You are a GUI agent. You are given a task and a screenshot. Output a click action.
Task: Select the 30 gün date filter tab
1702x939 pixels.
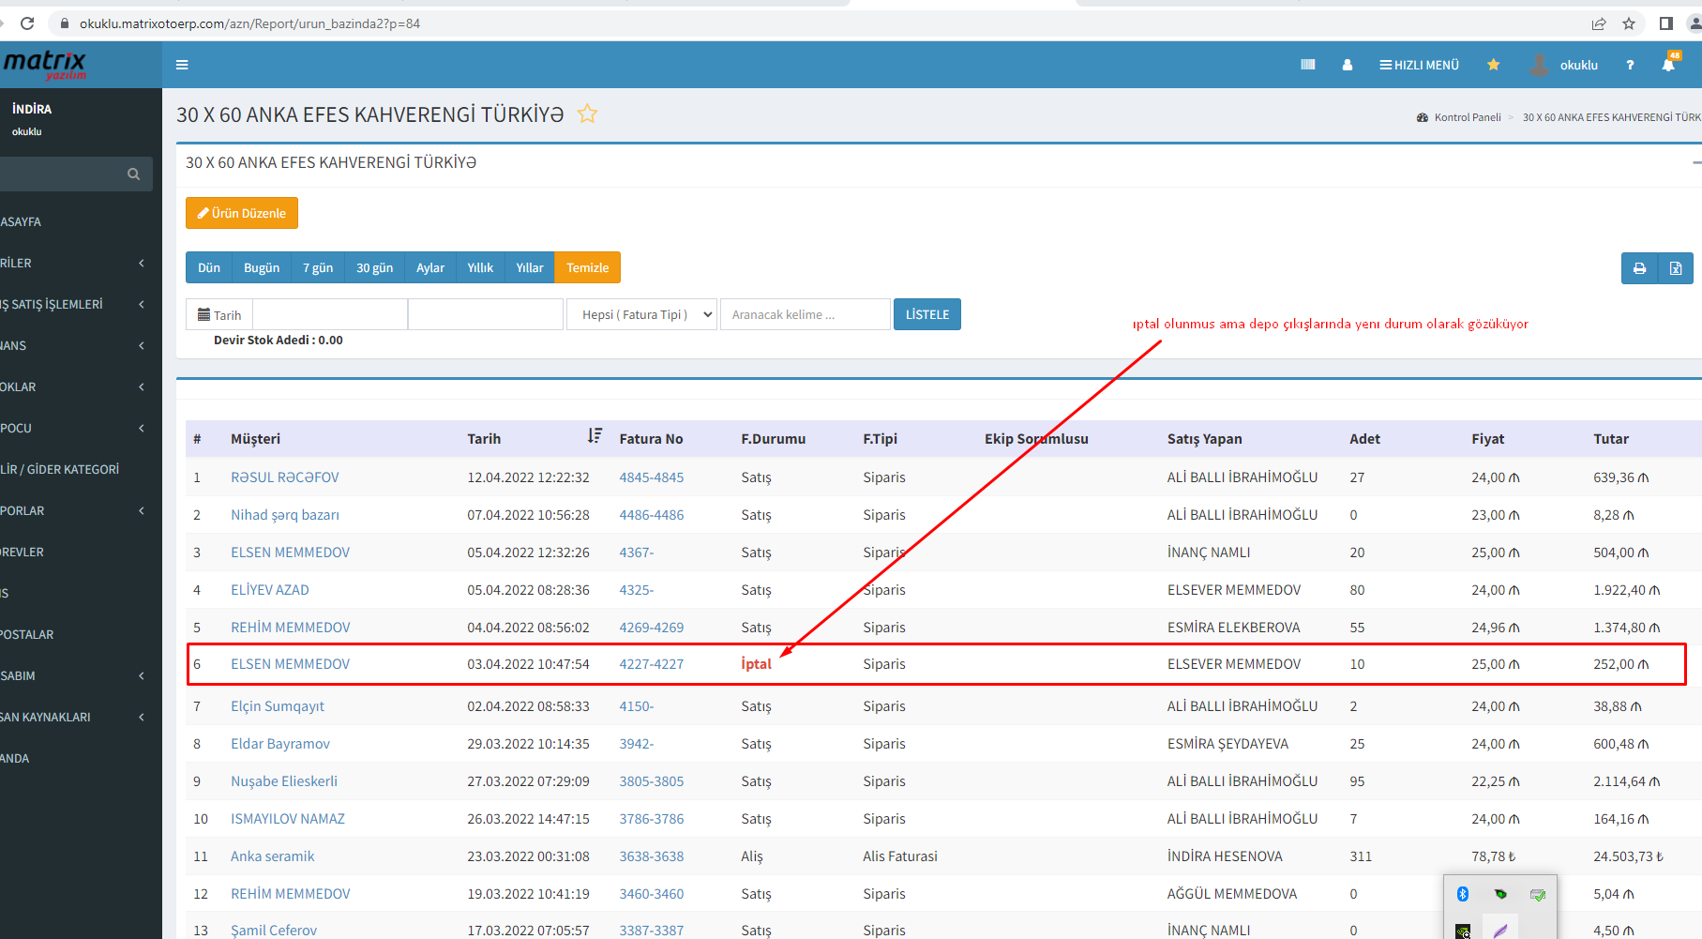[374, 267]
